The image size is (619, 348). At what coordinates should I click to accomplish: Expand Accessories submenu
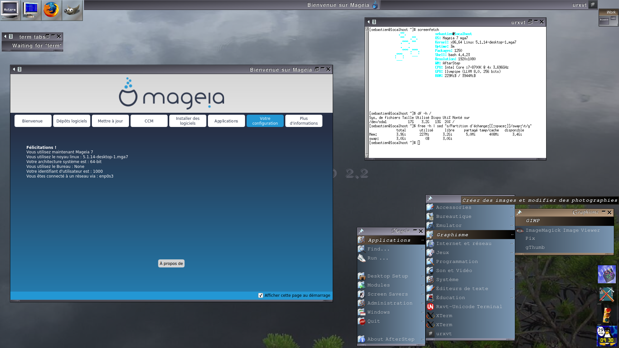(470, 208)
